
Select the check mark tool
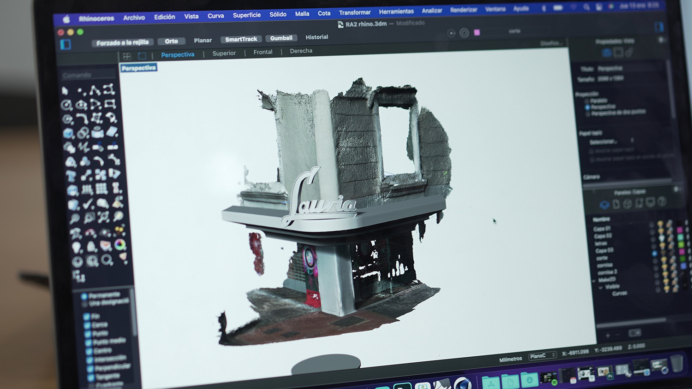click(x=88, y=204)
